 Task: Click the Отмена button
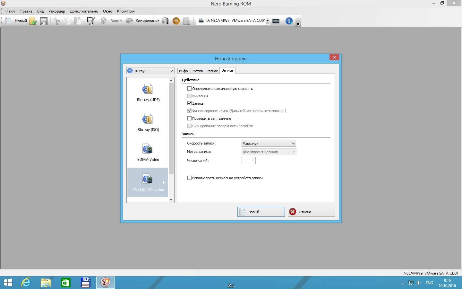click(312, 212)
